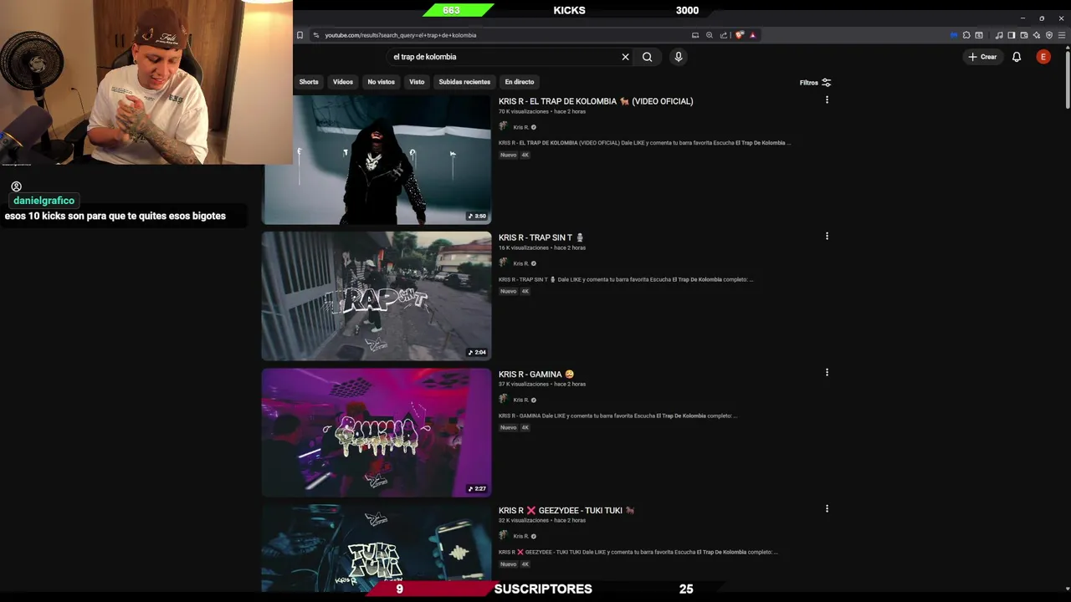Click the share icon in the address bar
The height and width of the screenshot is (602, 1071).
724,35
